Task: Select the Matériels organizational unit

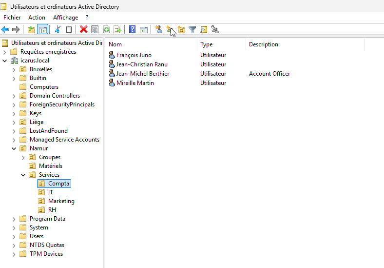Action: pos(51,166)
